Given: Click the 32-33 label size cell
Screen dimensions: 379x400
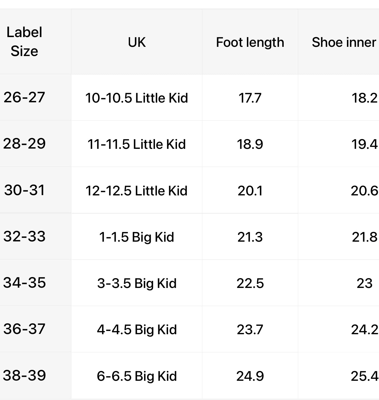Looking at the screenshot, I should [25, 237].
